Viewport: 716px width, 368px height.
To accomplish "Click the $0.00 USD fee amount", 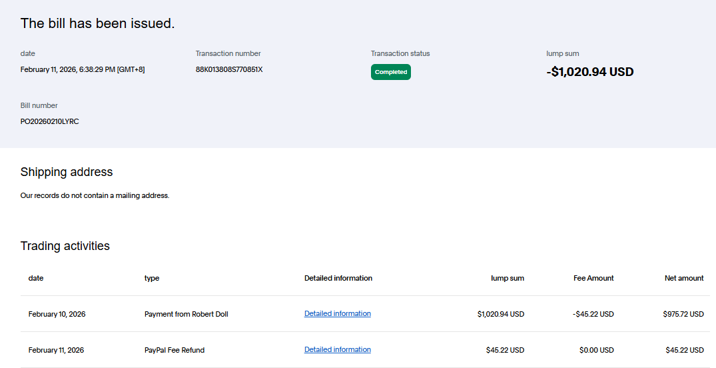I will 596,350.
